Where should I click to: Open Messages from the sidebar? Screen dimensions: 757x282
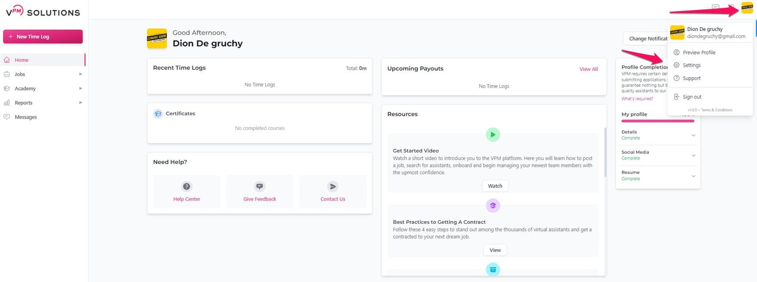[26, 117]
